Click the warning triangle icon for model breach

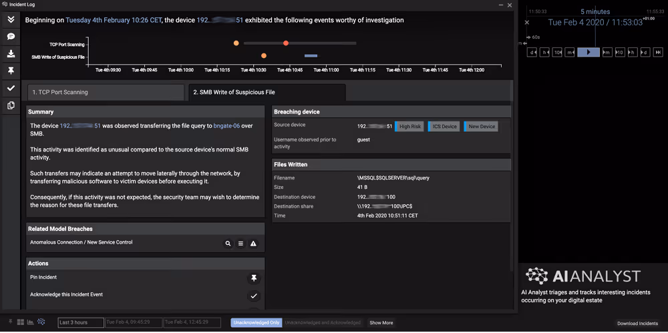(x=253, y=244)
